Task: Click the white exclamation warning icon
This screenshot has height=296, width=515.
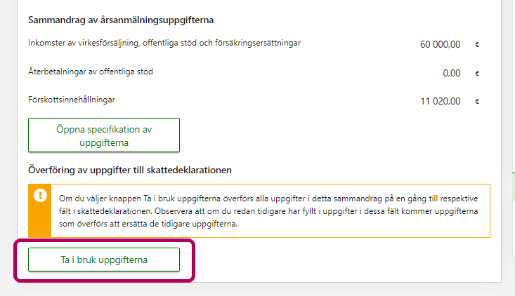Action: pyautogui.click(x=40, y=196)
